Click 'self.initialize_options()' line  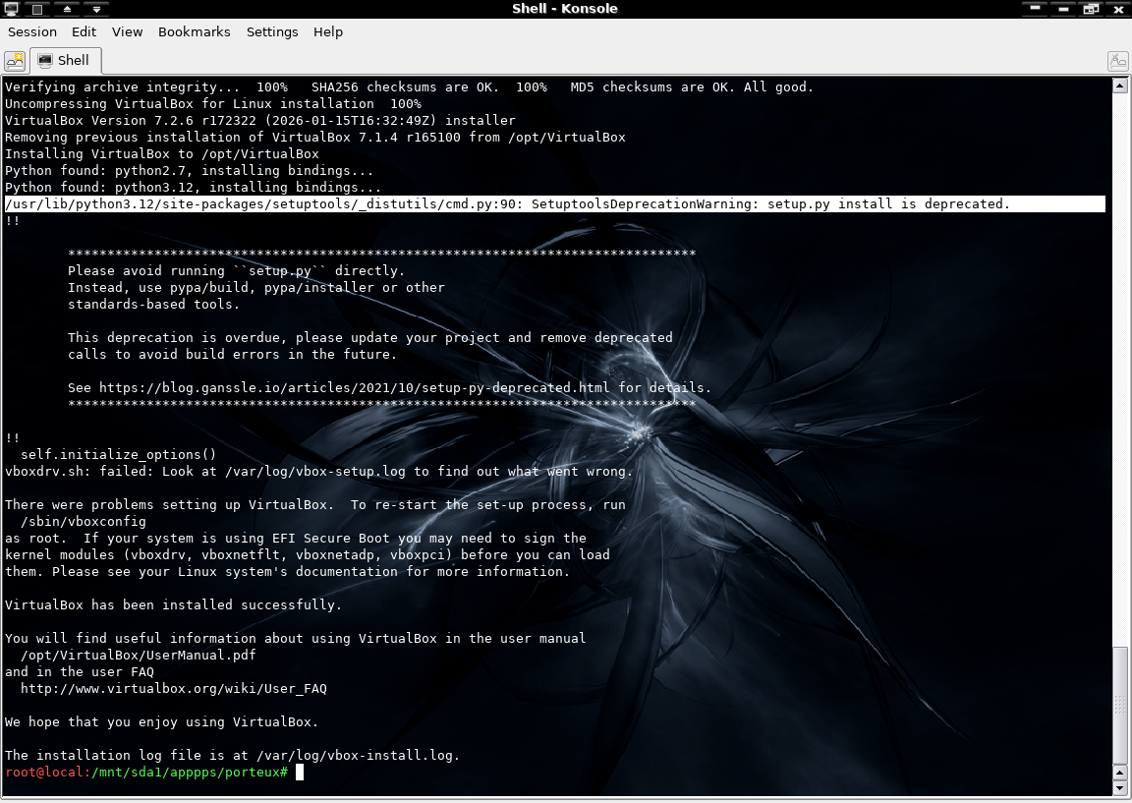tap(118, 455)
